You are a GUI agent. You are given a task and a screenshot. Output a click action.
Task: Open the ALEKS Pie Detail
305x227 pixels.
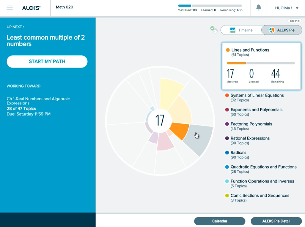click(x=276, y=221)
